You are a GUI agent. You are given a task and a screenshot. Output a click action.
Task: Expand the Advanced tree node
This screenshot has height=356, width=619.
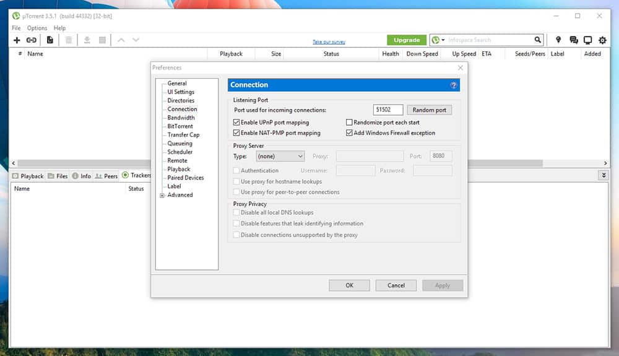(x=162, y=196)
